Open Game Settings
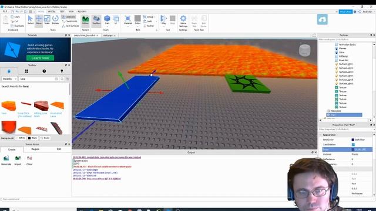 click(183, 21)
